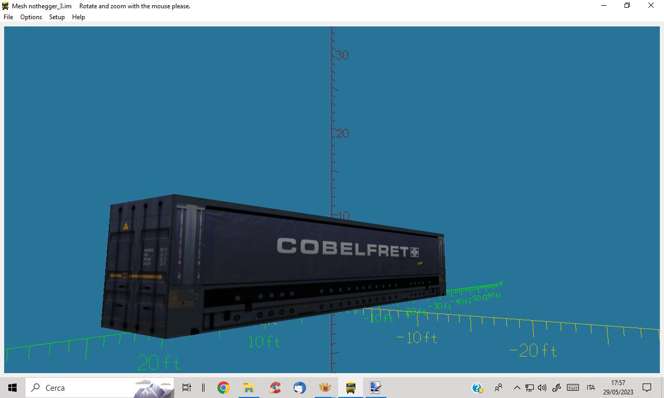This screenshot has width=664, height=398.
Task: Expand hidden system tray icons chevron
Action: point(517,388)
